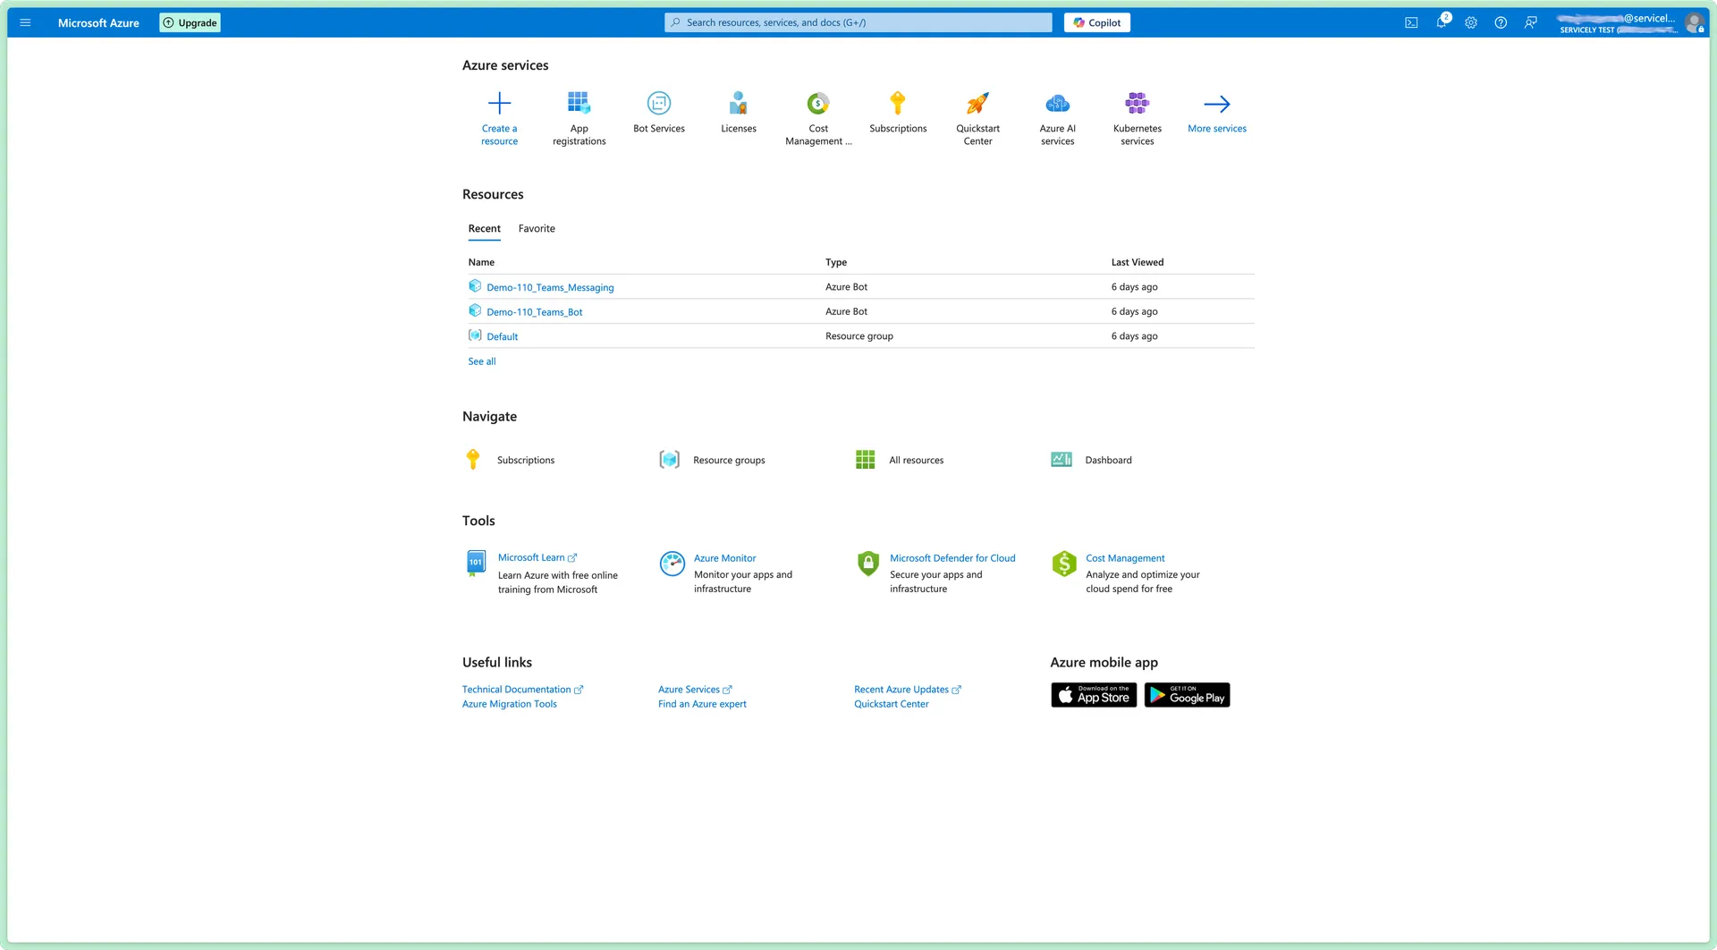Open Bot Services icon
Viewport: 1717px width, 950px height.
(x=659, y=103)
